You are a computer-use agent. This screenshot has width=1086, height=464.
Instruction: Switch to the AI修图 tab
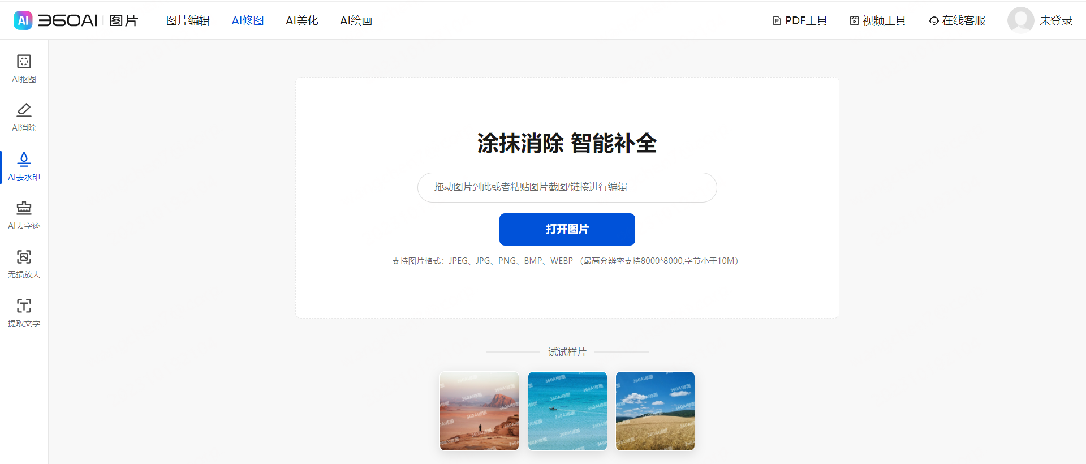[248, 20]
